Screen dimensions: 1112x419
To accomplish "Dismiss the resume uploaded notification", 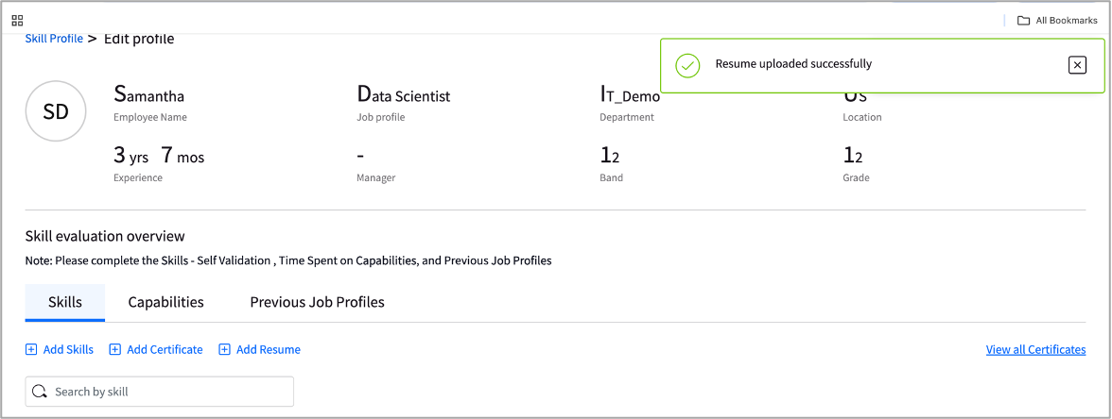I will (x=1077, y=65).
